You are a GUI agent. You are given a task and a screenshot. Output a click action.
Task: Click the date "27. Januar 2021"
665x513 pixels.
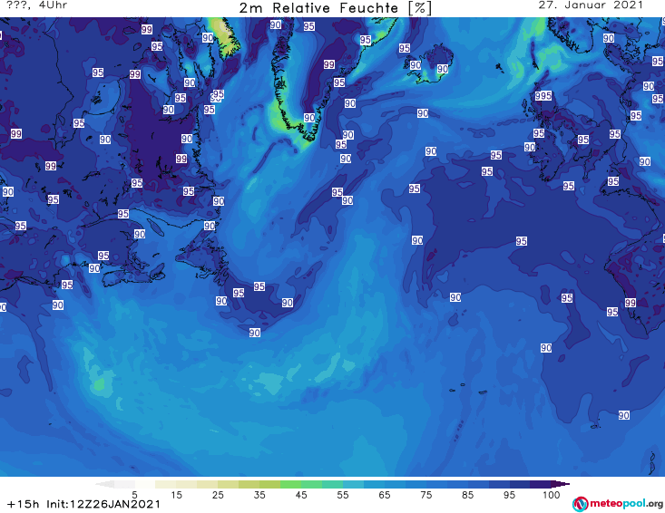[x=591, y=5]
